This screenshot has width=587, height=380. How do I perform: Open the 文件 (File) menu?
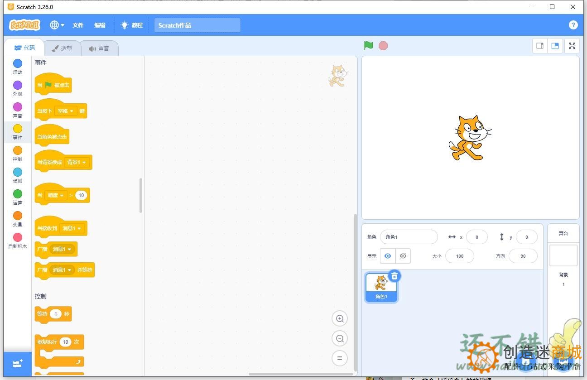tap(77, 25)
